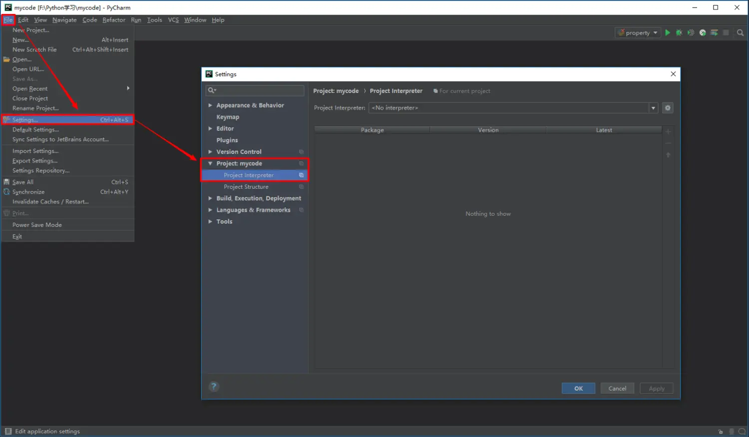
Task: Click the plus icon to install package
Action: [x=668, y=131]
